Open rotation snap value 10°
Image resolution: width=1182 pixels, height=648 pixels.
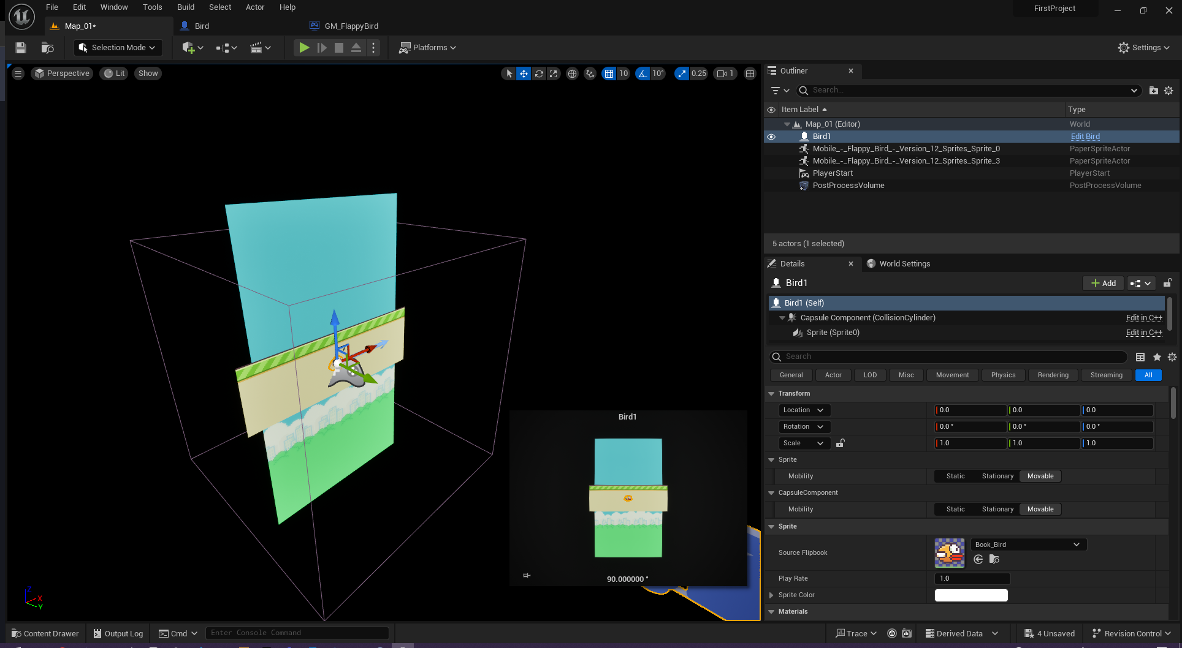(x=658, y=73)
